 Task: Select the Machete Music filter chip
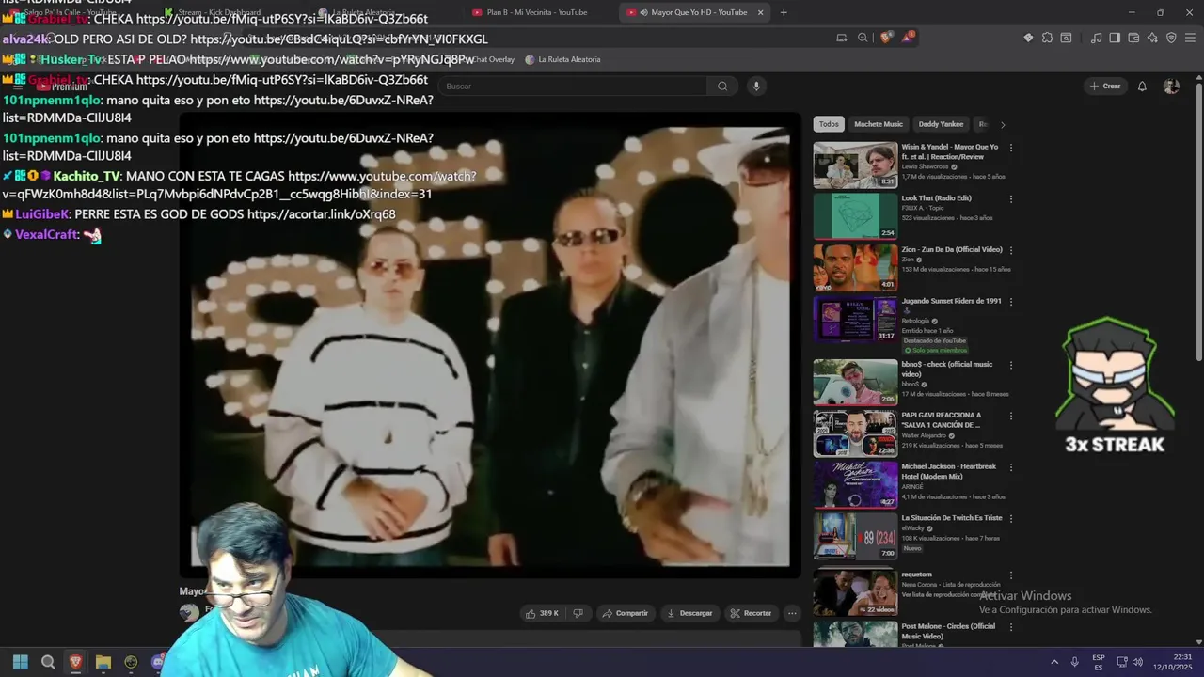879,124
